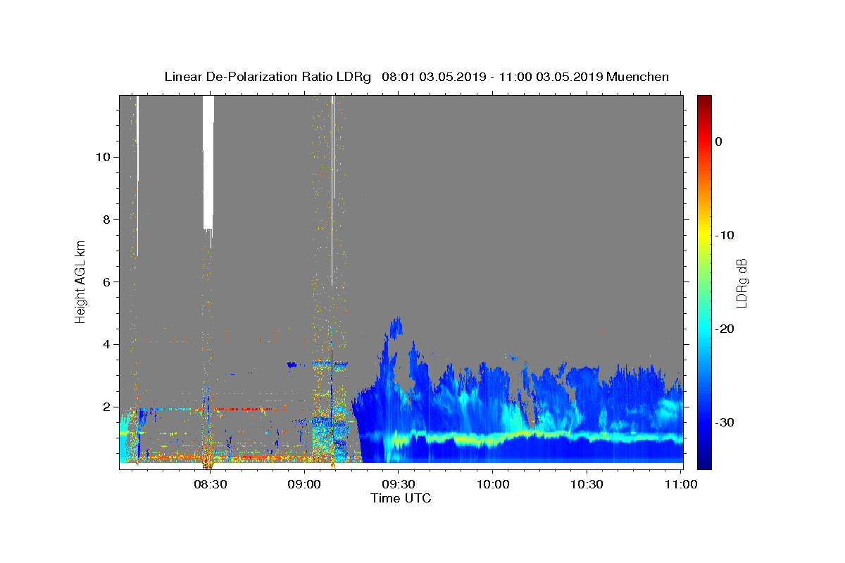Click the height axis label '4'
This screenshot has width=845, height=563.
click(106, 344)
